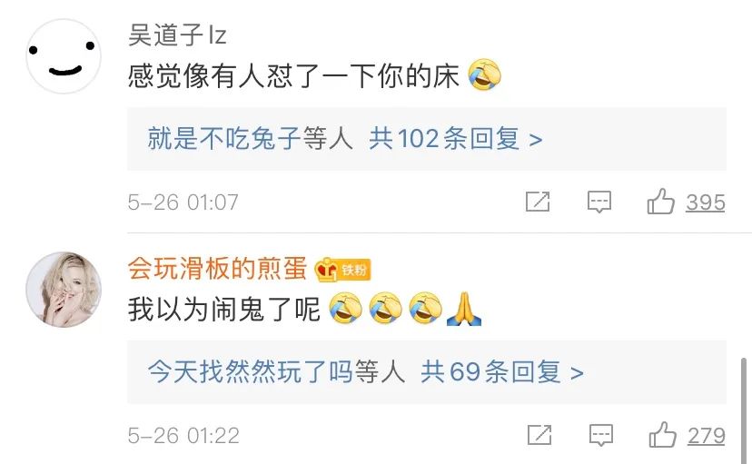Open 会玩滑板的煎蛋 username profile

tap(217, 269)
